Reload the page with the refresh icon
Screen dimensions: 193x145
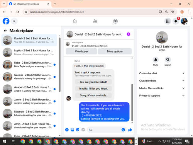point(18,12)
